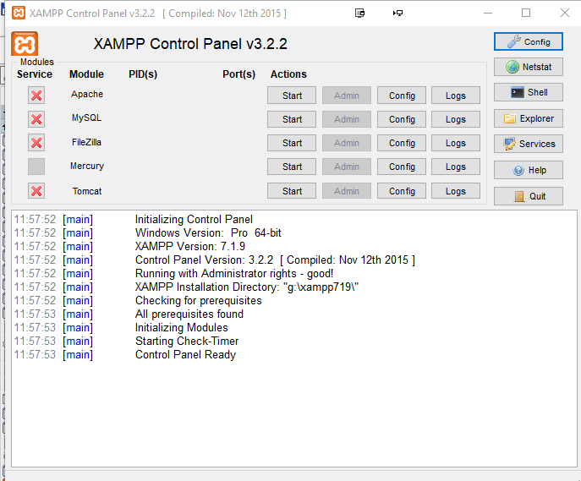Image resolution: width=581 pixels, height=481 pixels.
Task: Start the FileZilla module
Action: [x=292, y=143]
